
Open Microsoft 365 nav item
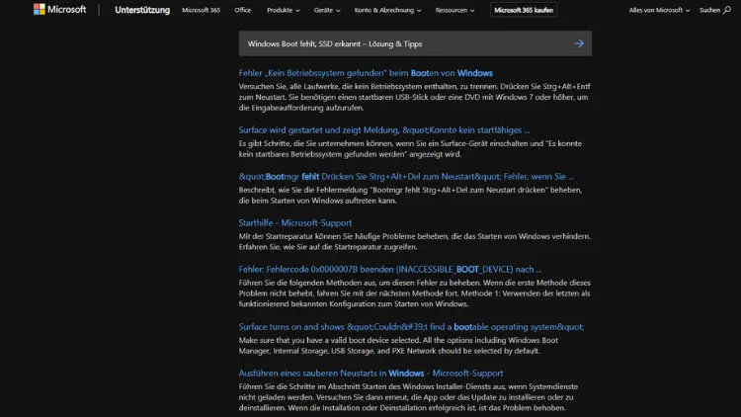(x=201, y=10)
